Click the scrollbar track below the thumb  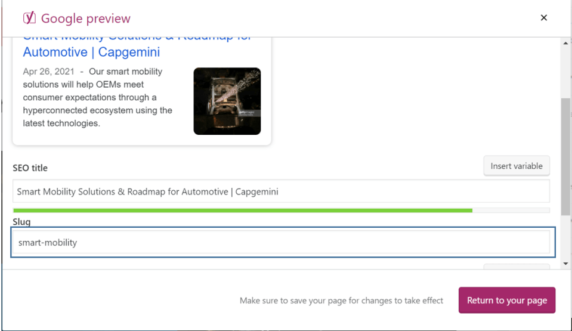tap(566, 237)
